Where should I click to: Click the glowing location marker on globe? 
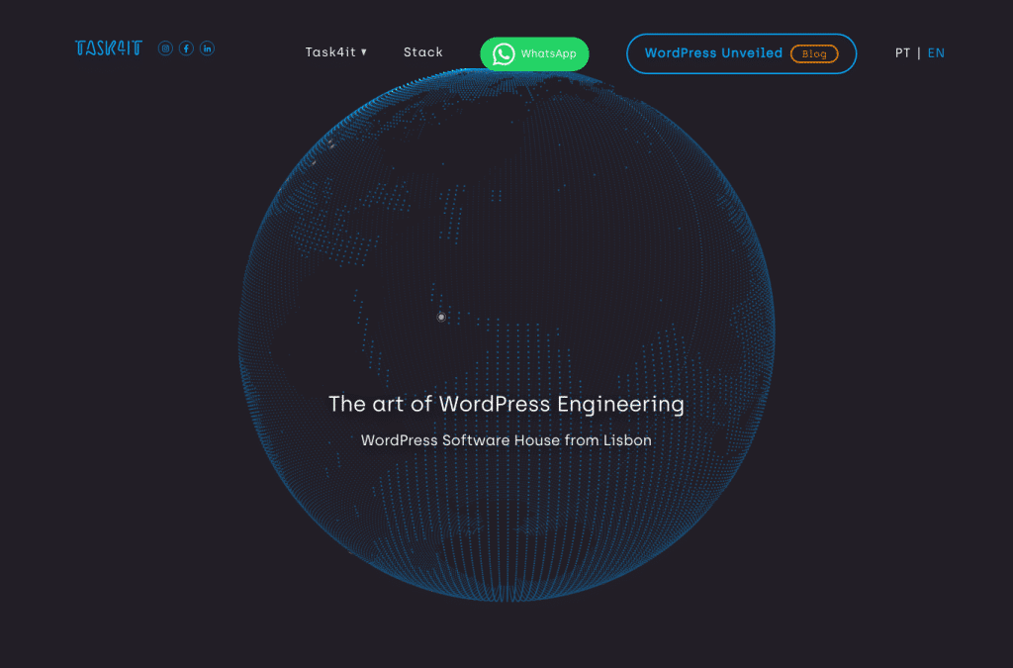pyautogui.click(x=441, y=317)
